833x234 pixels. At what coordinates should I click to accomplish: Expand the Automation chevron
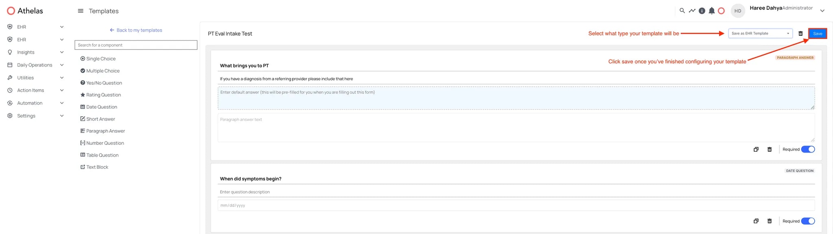coord(62,103)
